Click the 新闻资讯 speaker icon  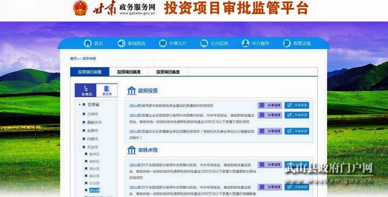point(121,44)
